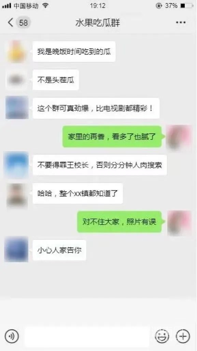Tap avatar next to 这个群可真劲爆 message
197x351 pixels.
[x=17, y=107]
